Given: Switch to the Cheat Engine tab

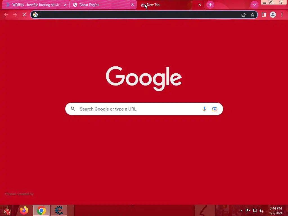Looking at the screenshot, I should tap(103, 5).
